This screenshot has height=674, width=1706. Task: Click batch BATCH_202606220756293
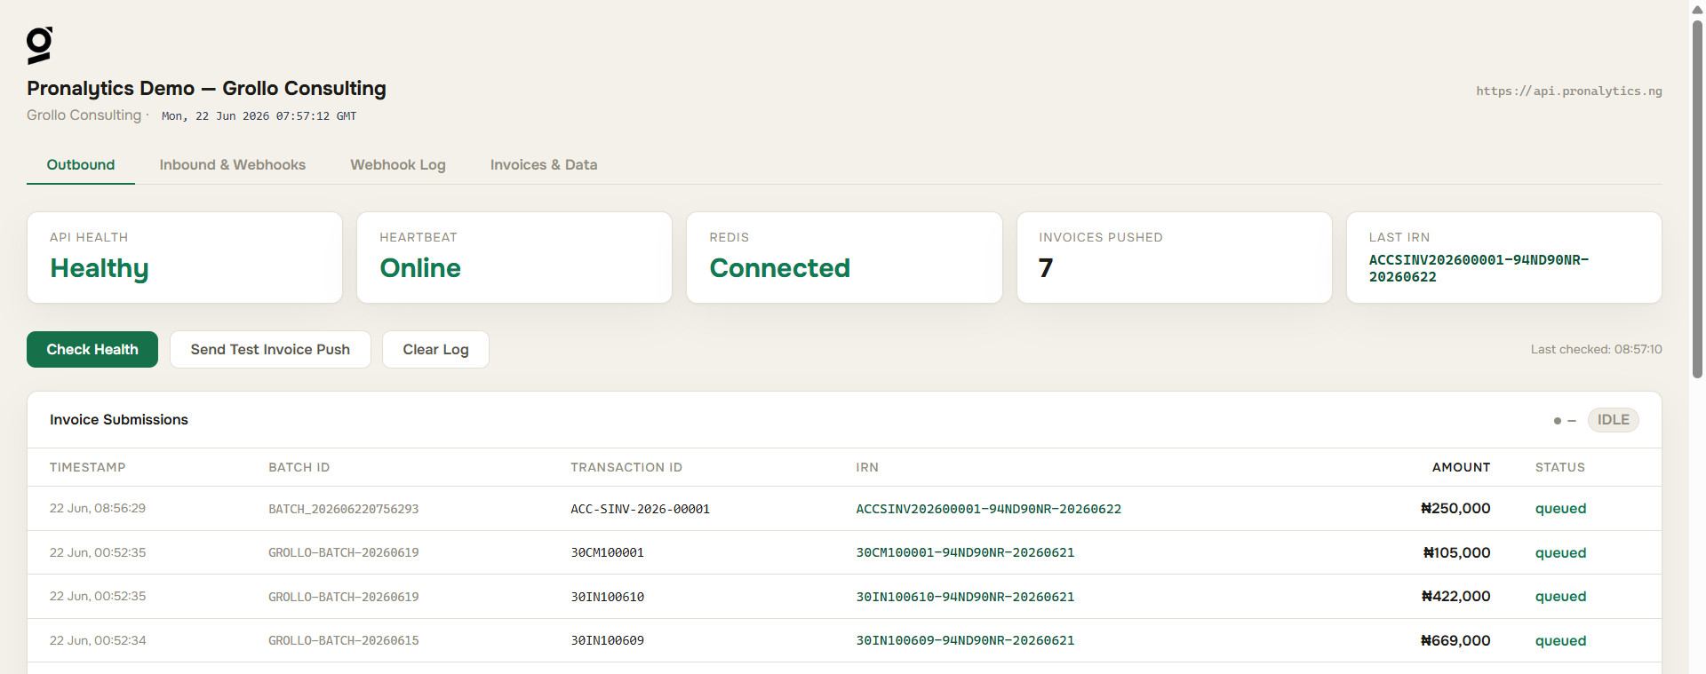(x=344, y=509)
